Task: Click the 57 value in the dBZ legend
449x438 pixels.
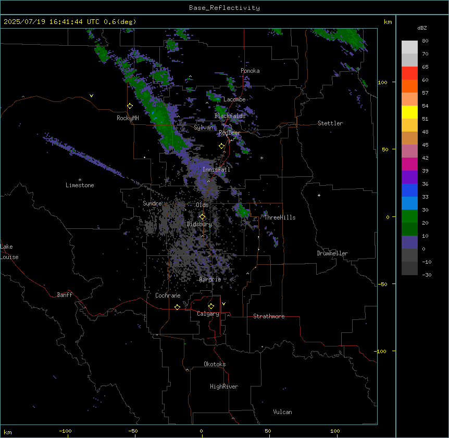Action: click(x=425, y=93)
